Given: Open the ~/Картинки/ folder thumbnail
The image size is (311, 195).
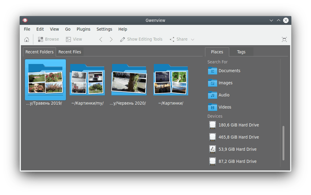Looking at the screenshot, I should pyautogui.click(x=171, y=80).
